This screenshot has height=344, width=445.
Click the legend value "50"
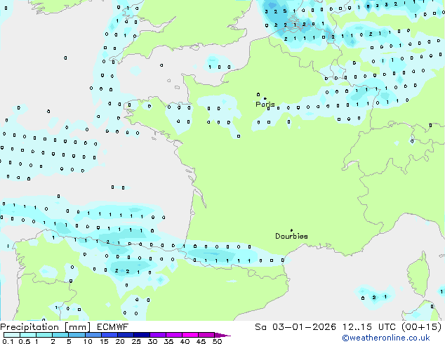(x=217, y=341)
